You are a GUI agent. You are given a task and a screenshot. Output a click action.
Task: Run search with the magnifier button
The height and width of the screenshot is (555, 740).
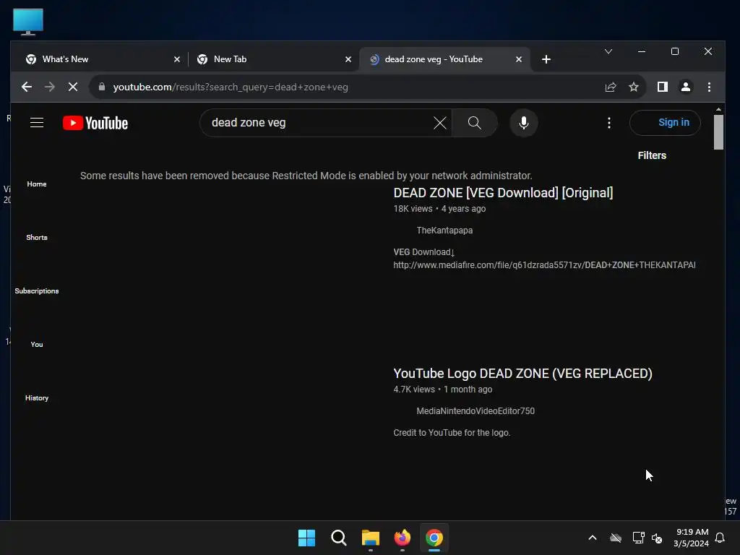474,123
